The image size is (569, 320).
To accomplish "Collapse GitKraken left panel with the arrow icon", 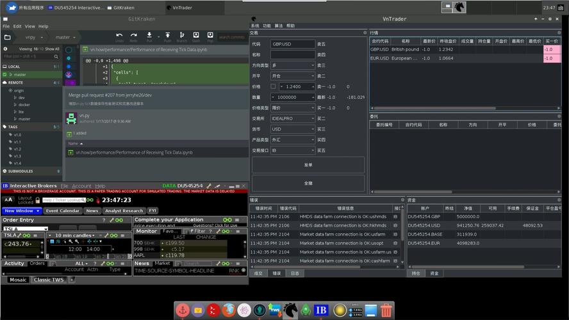I will coord(5,49).
